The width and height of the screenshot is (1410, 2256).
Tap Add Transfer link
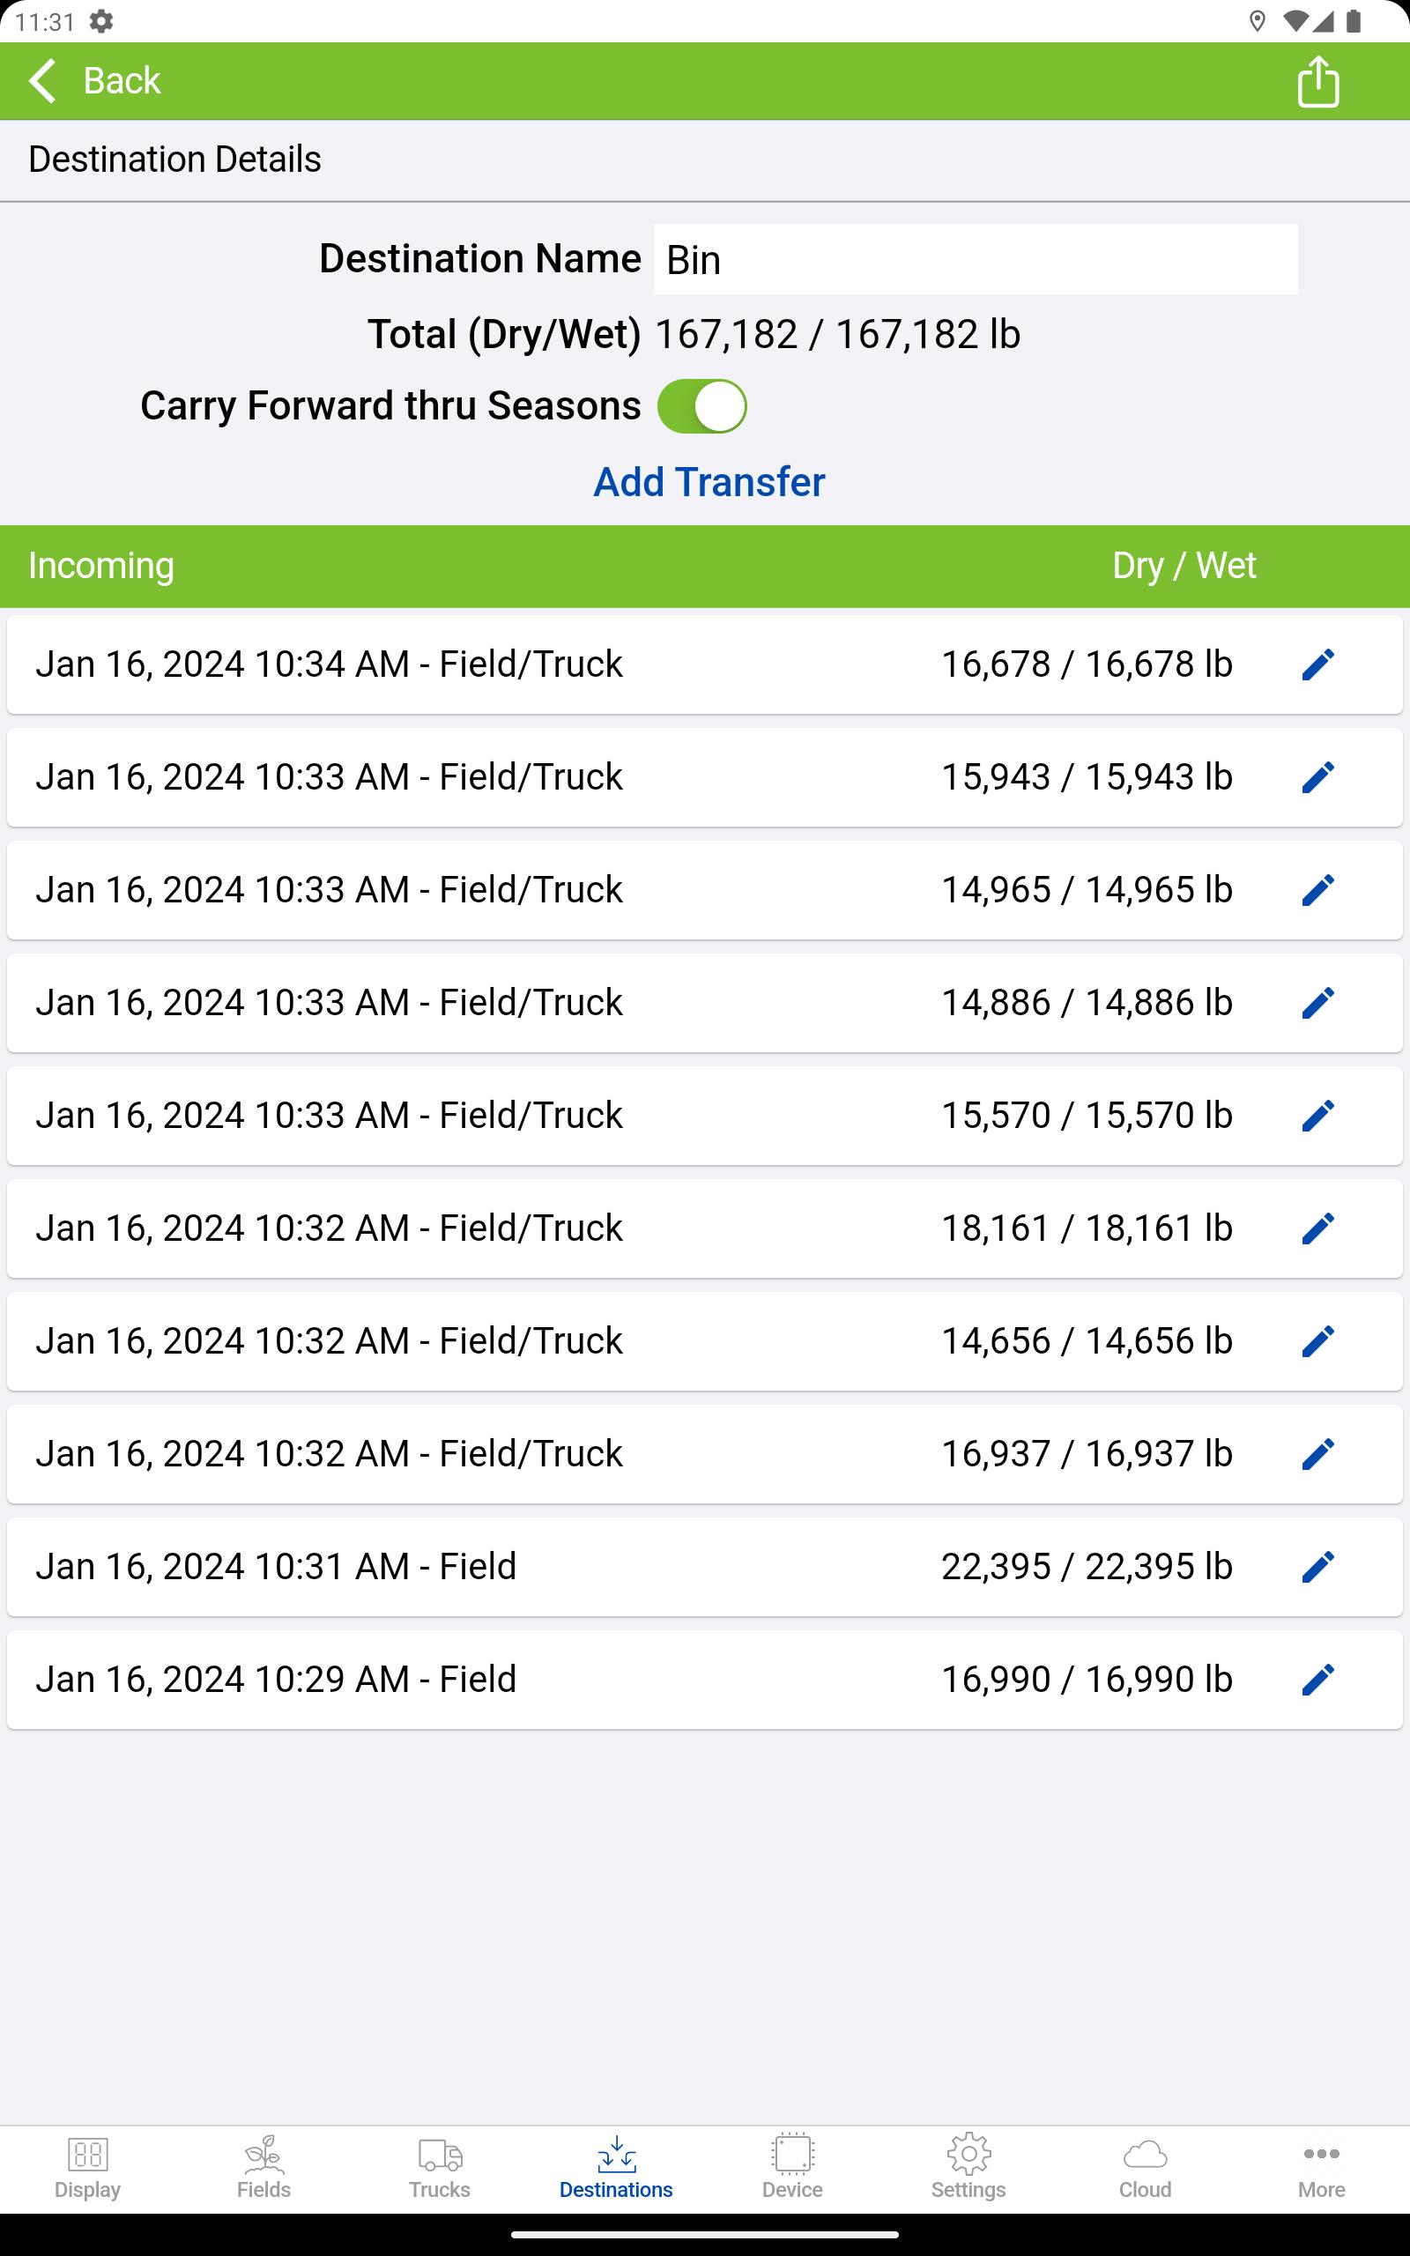(x=709, y=482)
